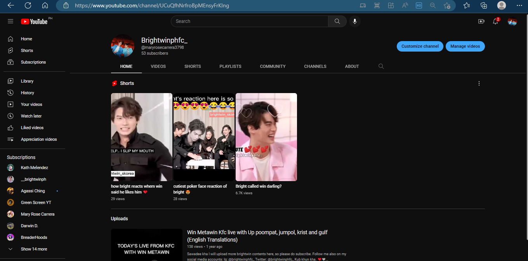Switch to the COMMUNITY tab
528x261 pixels.
click(x=273, y=66)
